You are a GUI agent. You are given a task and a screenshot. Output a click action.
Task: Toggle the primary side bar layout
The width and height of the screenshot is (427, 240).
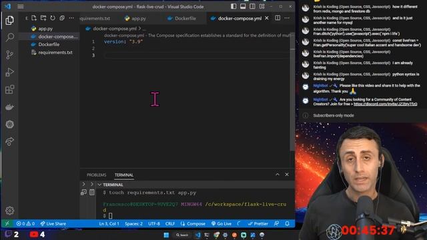click(x=234, y=6)
